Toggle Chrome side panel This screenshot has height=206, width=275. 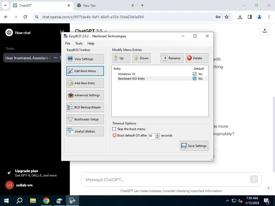pyautogui.click(x=250, y=17)
